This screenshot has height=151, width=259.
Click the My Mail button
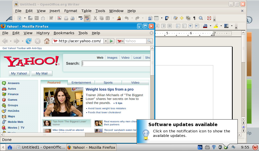(42, 73)
